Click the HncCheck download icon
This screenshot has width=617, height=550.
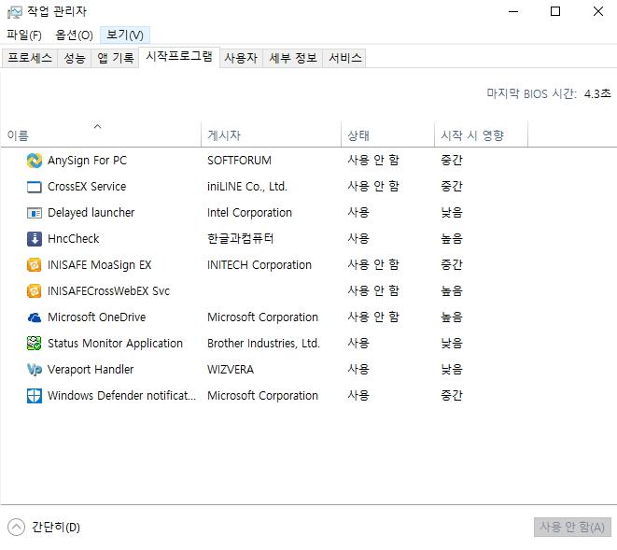point(35,239)
